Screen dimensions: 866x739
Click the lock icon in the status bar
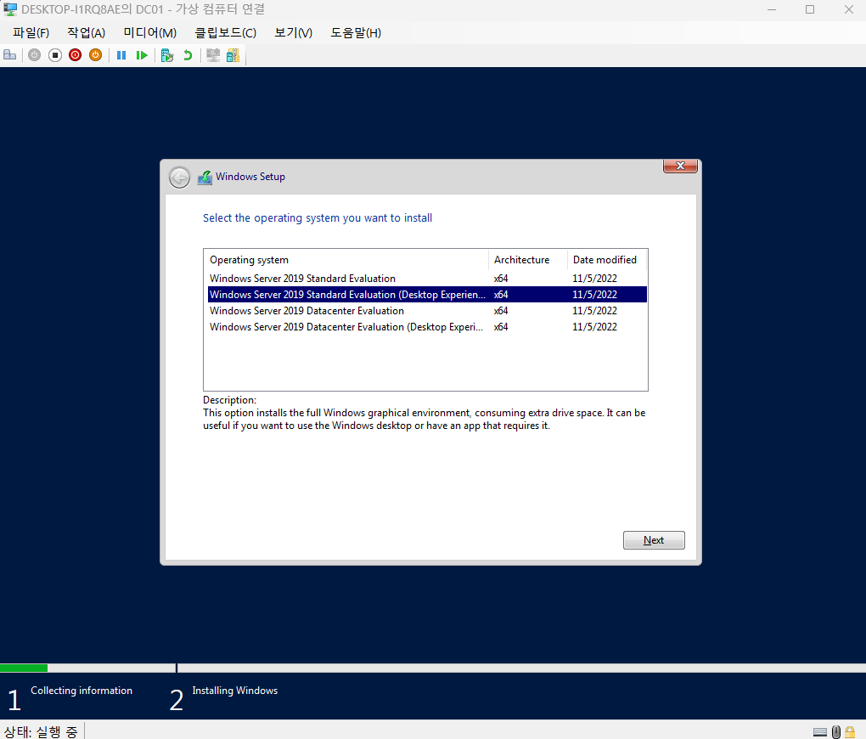point(850,732)
